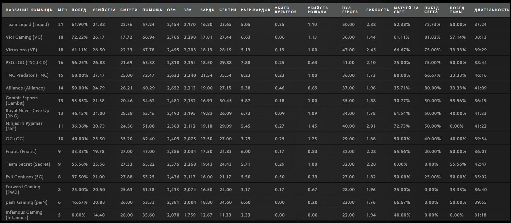Select the Team Liquid (Liquid) row name

click(x=27, y=25)
